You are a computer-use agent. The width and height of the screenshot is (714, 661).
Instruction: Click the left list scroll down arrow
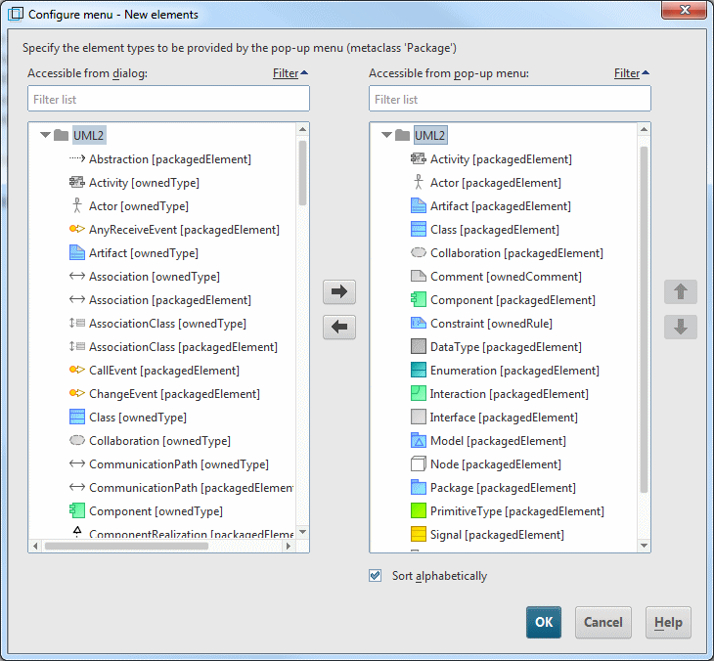[x=303, y=532]
